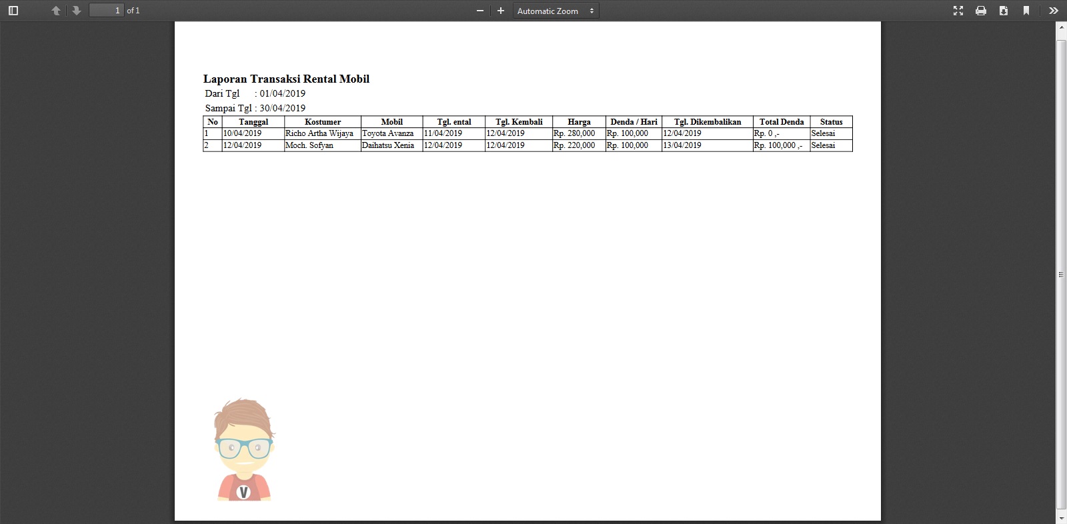Zoom in with the plus button
The width and height of the screenshot is (1067, 524).
501,11
